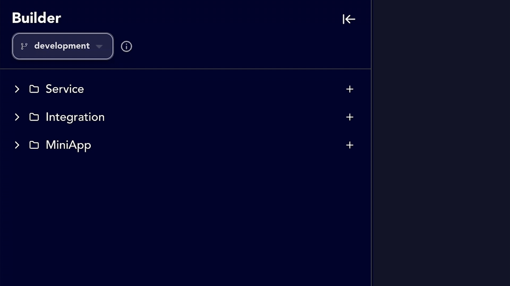
Task: Expand the Integration folder chevron
Action: coord(17,117)
